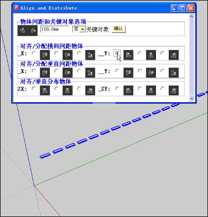The image size is (208, 217).
Task: Select middle-align radio in 垂直间距 __Y group
Action: click(x=140, y=71)
